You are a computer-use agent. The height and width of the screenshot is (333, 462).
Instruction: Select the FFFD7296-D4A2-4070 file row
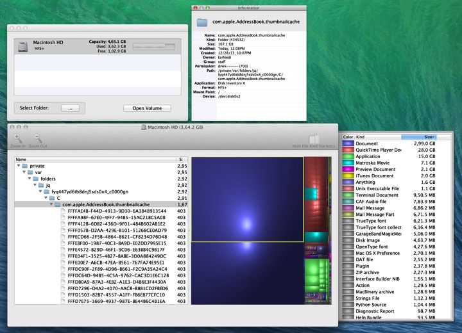pyautogui.click(x=101, y=289)
